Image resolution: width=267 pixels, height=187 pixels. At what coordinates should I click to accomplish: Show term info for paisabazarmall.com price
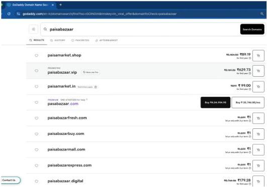point(250,152)
